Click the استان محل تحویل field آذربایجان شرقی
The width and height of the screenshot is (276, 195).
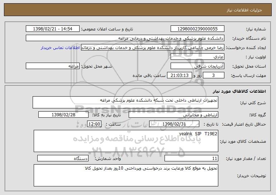coord(197,66)
